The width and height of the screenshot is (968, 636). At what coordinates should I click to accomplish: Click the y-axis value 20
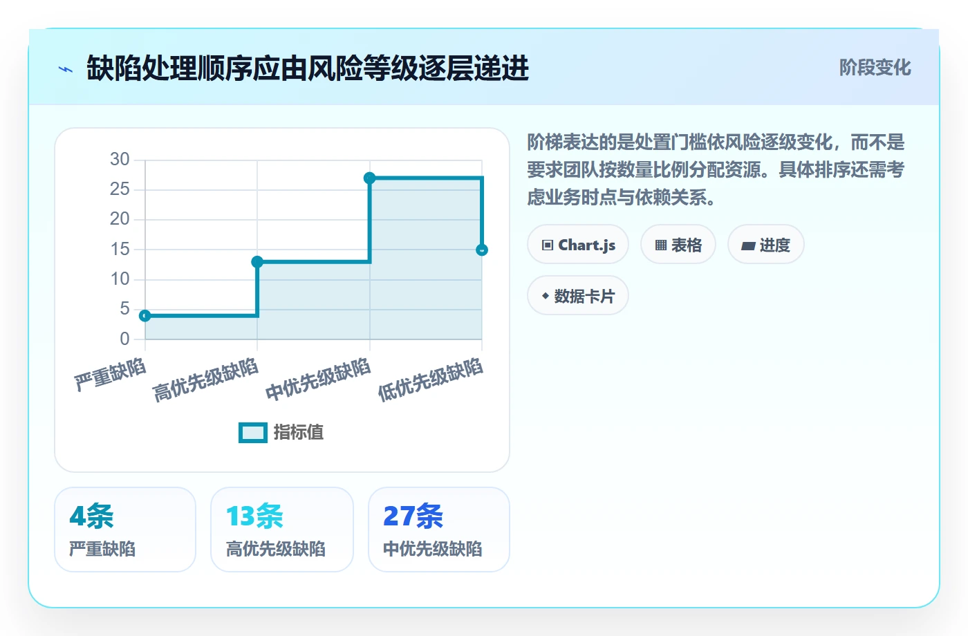[x=120, y=219]
